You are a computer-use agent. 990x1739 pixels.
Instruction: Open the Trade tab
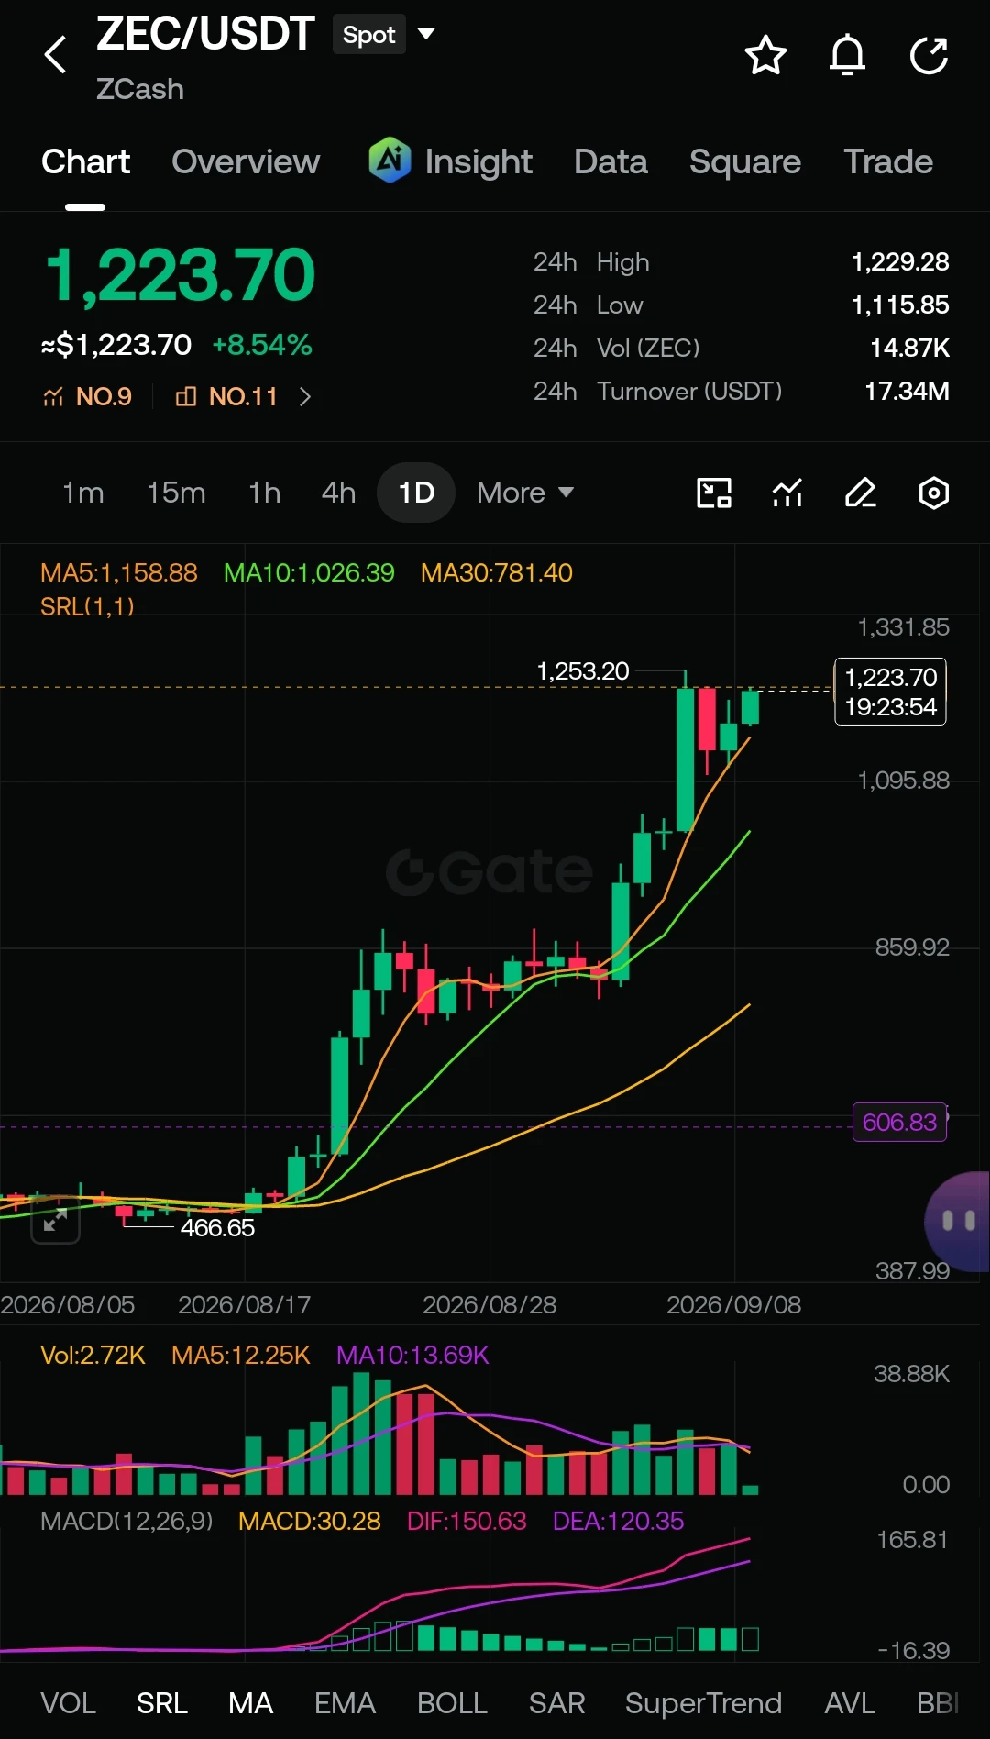coord(887,161)
